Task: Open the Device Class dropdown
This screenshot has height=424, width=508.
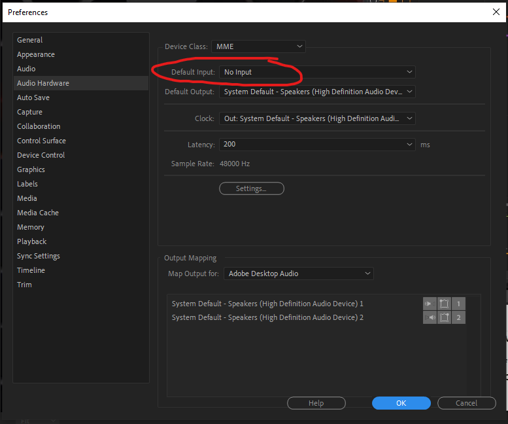Action: (x=258, y=46)
